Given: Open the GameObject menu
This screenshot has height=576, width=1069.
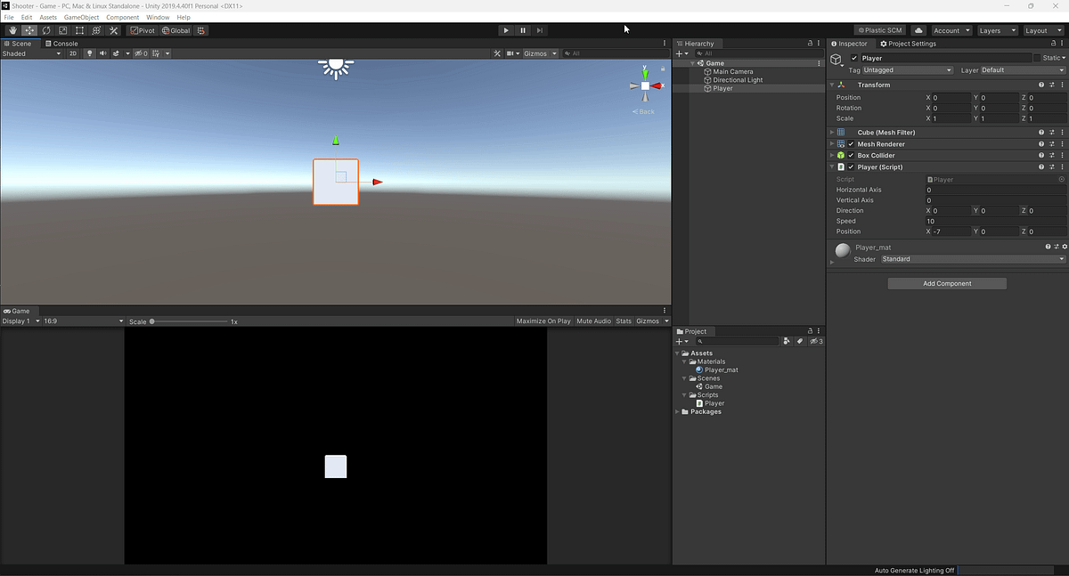Looking at the screenshot, I should pos(82,17).
